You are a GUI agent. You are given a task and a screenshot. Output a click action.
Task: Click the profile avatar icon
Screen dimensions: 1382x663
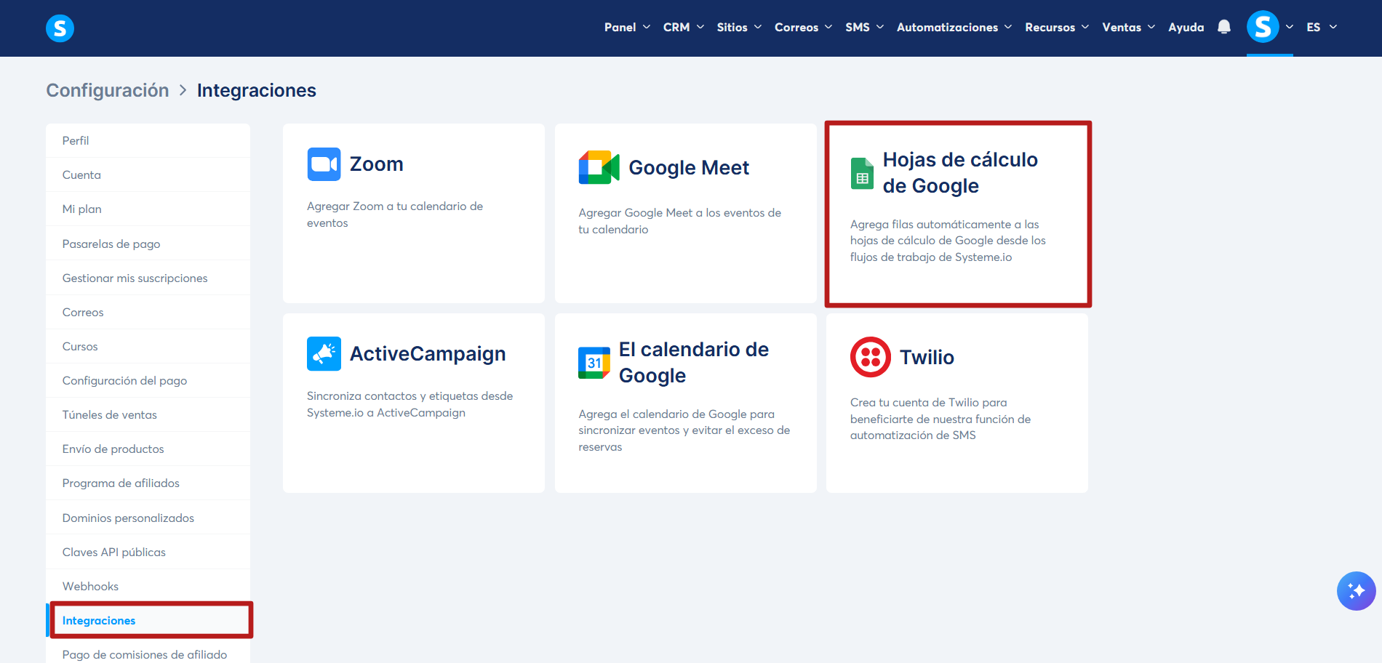pyautogui.click(x=1263, y=27)
